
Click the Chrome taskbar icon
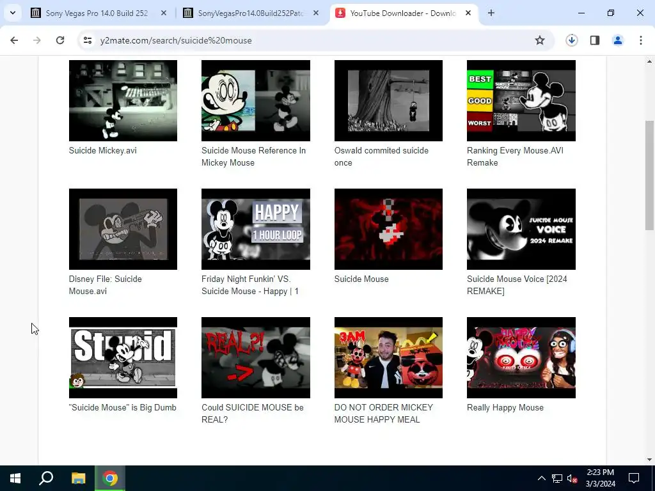click(110, 478)
